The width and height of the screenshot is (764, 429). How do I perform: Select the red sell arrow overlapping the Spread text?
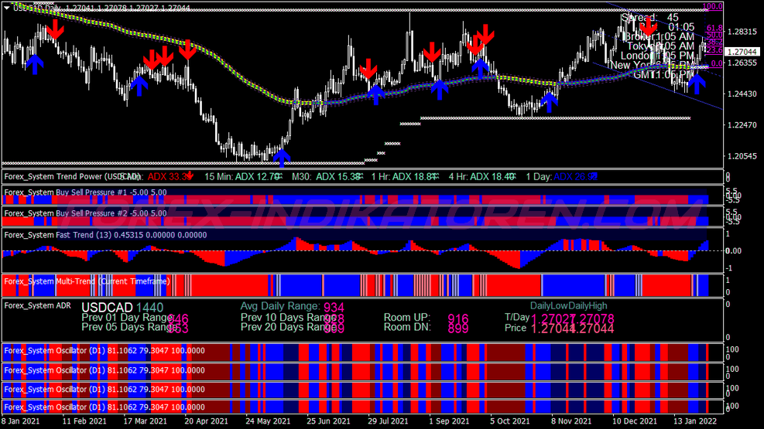coord(648,27)
